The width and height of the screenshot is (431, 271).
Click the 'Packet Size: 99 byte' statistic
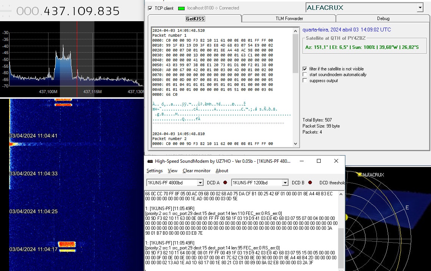coord(321,126)
